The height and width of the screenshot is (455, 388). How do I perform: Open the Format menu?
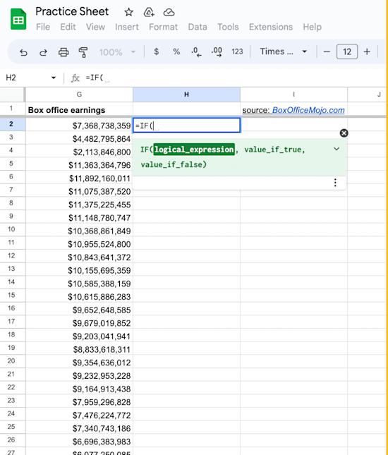163,27
